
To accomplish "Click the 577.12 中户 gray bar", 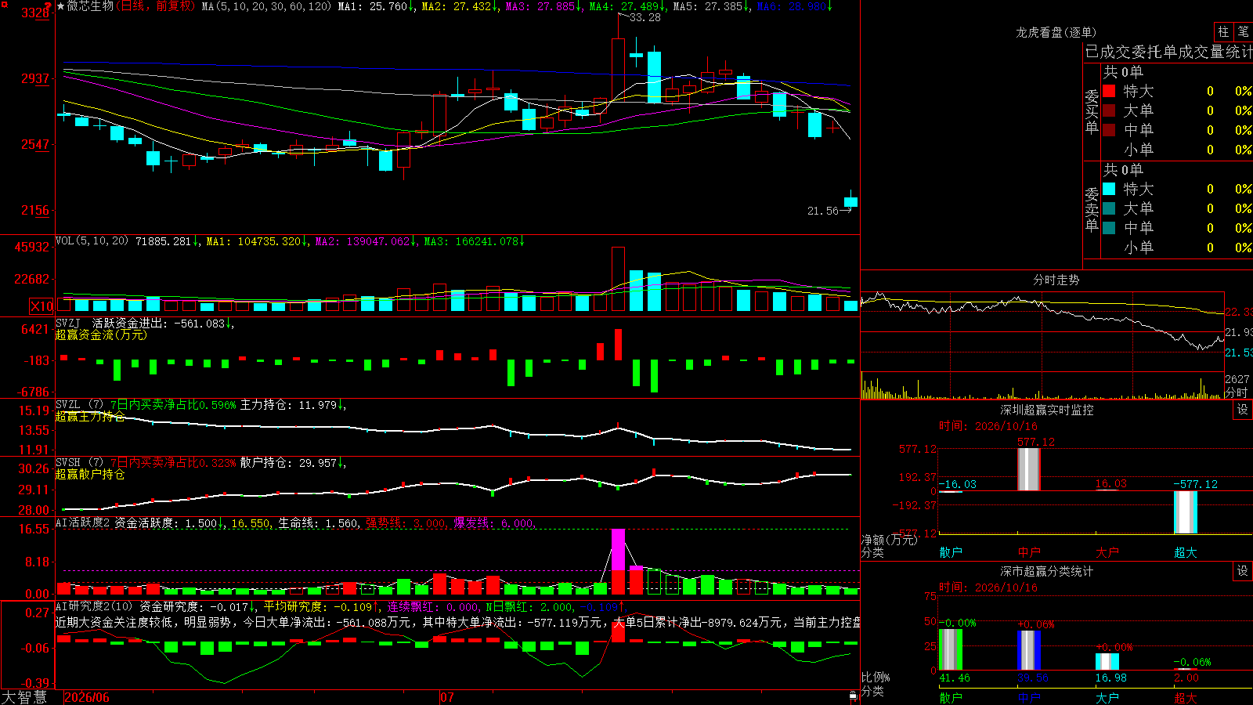I will click(x=1029, y=469).
